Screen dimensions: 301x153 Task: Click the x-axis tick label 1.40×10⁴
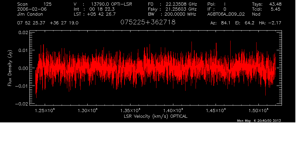tap(173, 111)
